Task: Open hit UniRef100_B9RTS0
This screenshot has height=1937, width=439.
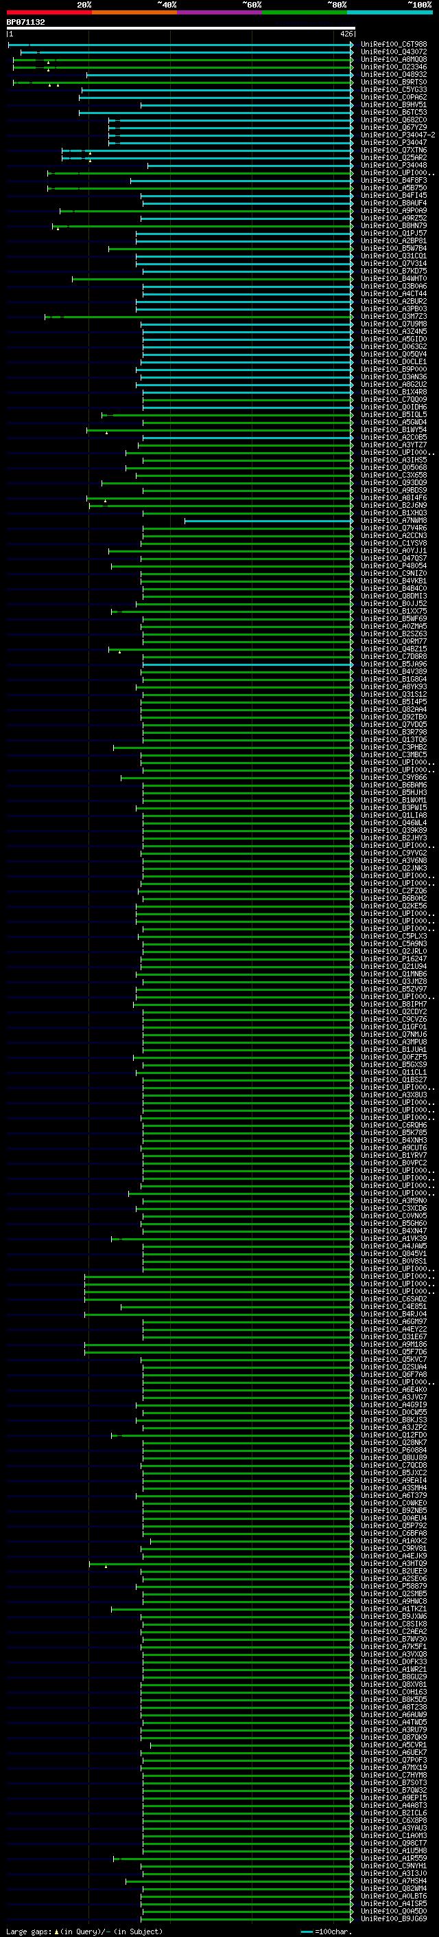Action: (394, 82)
